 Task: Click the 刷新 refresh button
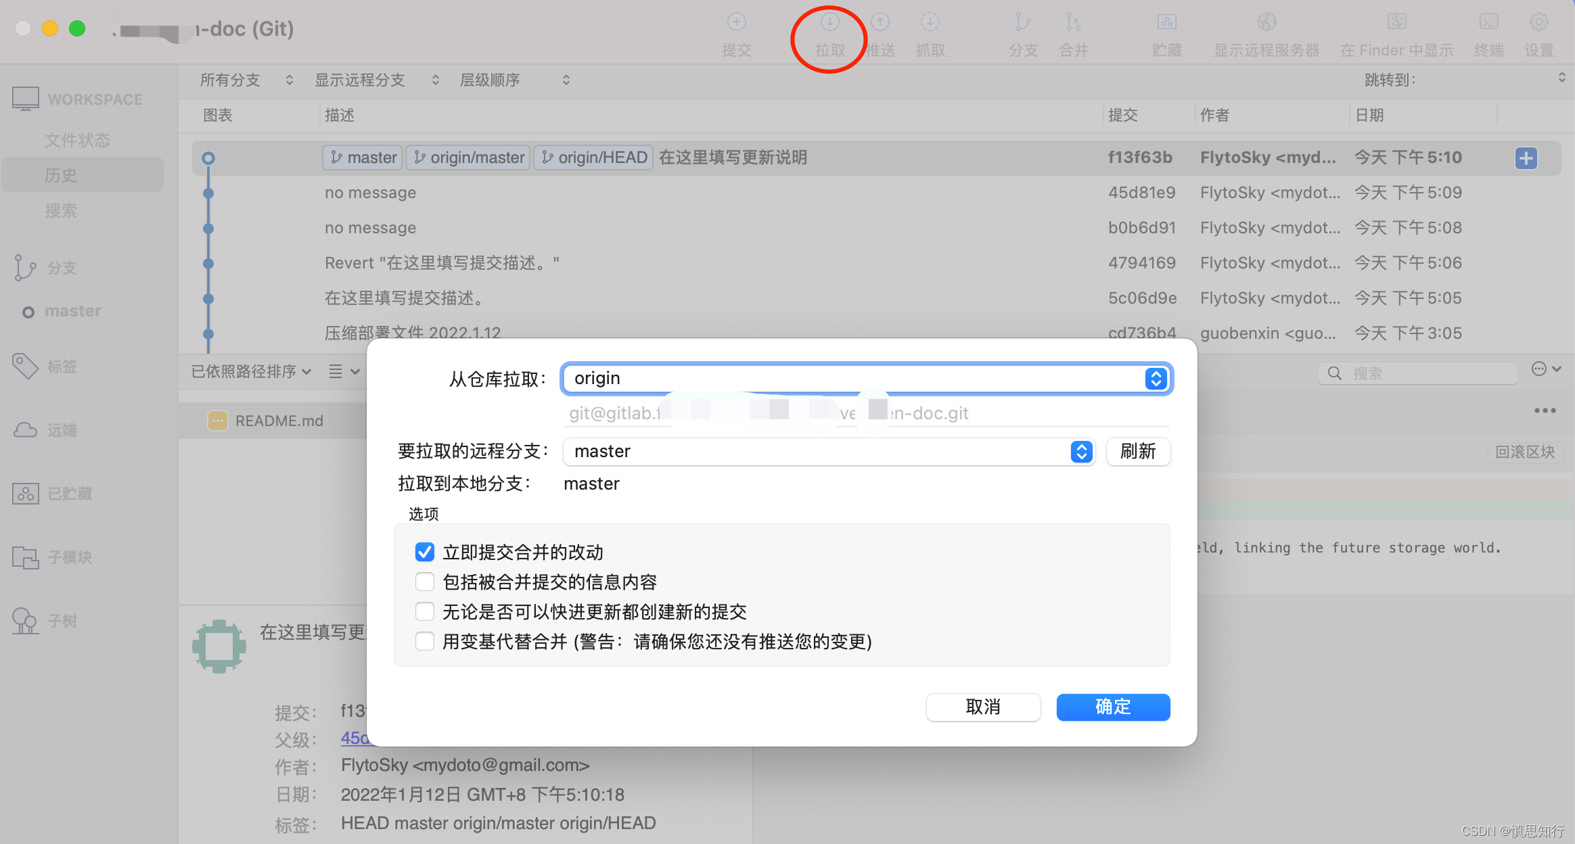1138,452
